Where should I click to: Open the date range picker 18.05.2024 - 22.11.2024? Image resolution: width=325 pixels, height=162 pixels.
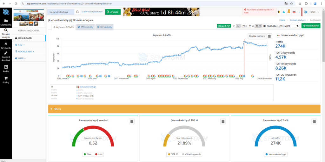(x=281, y=26)
